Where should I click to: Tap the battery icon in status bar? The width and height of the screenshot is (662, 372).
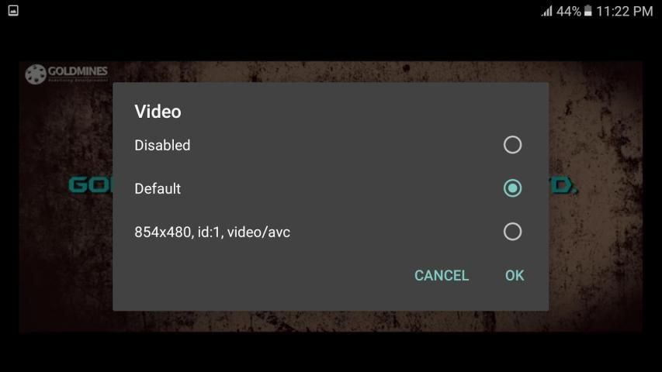point(587,11)
